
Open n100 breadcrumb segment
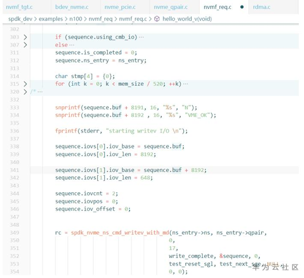point(76,19)
